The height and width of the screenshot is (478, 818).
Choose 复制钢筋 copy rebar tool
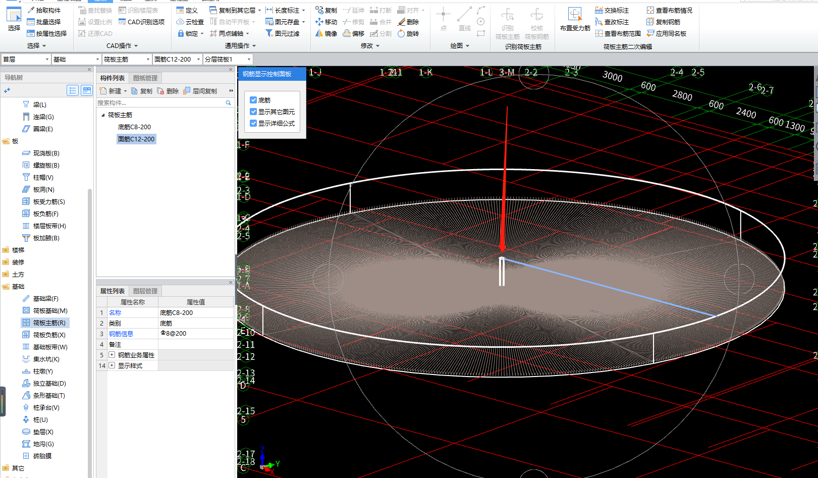pos(663,22)
